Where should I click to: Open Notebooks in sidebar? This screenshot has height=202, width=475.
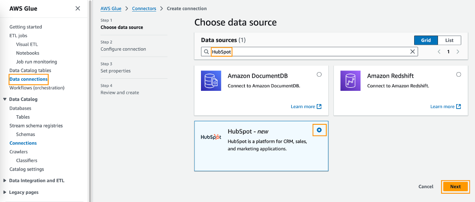coord(27,53)
